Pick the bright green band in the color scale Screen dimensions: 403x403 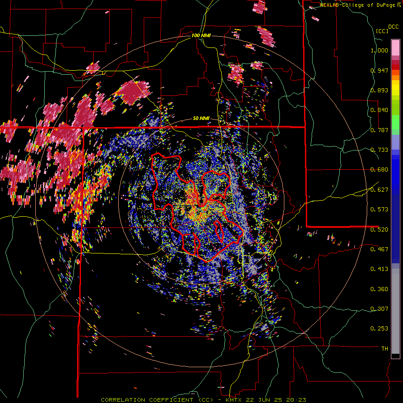click(x=395, y=122)
